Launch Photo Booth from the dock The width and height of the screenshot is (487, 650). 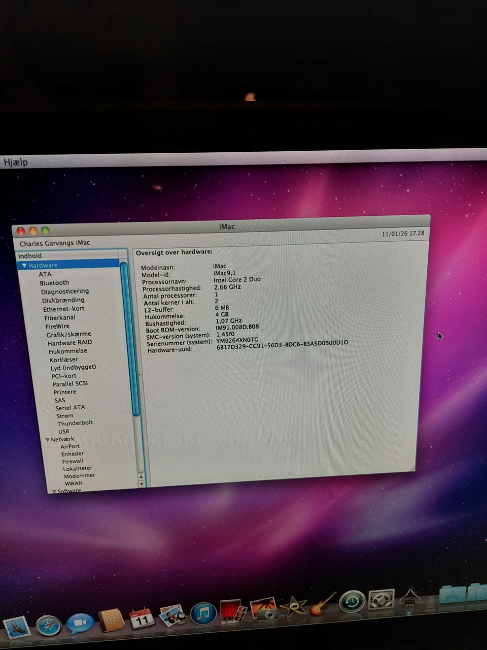click(233, 611)
